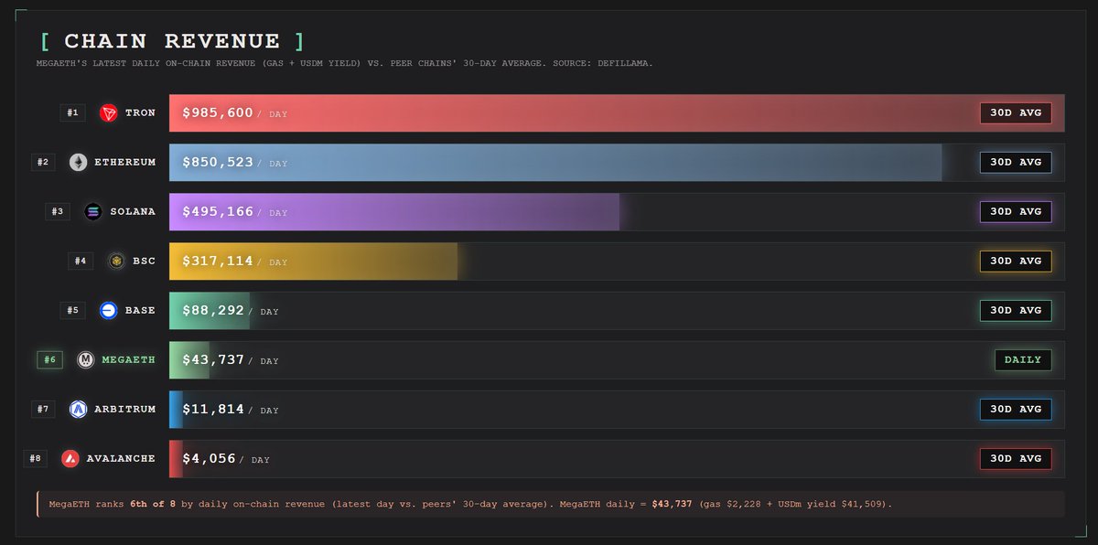Click the DefiLlama source subtitle text
This screenshot has width=1098, height=545.
(x=345, y=64)
